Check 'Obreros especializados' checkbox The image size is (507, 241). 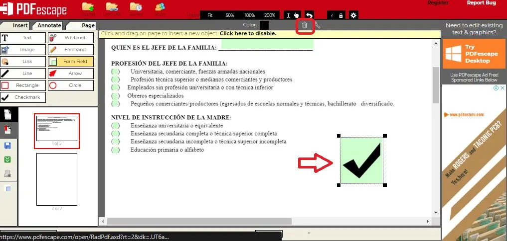(116, 96)
